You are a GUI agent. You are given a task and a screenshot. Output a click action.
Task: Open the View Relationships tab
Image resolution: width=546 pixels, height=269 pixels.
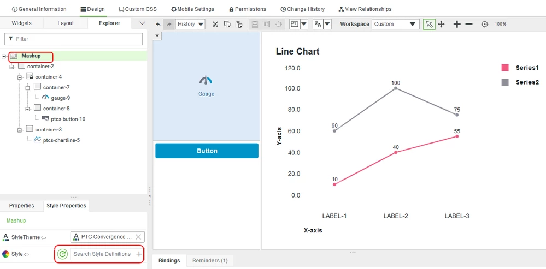click(365, 9)
